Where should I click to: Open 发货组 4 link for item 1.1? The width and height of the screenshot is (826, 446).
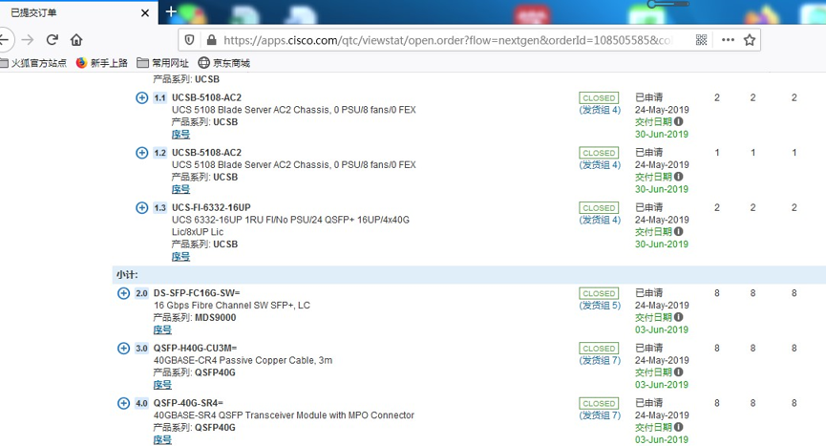tap(600, 110)
